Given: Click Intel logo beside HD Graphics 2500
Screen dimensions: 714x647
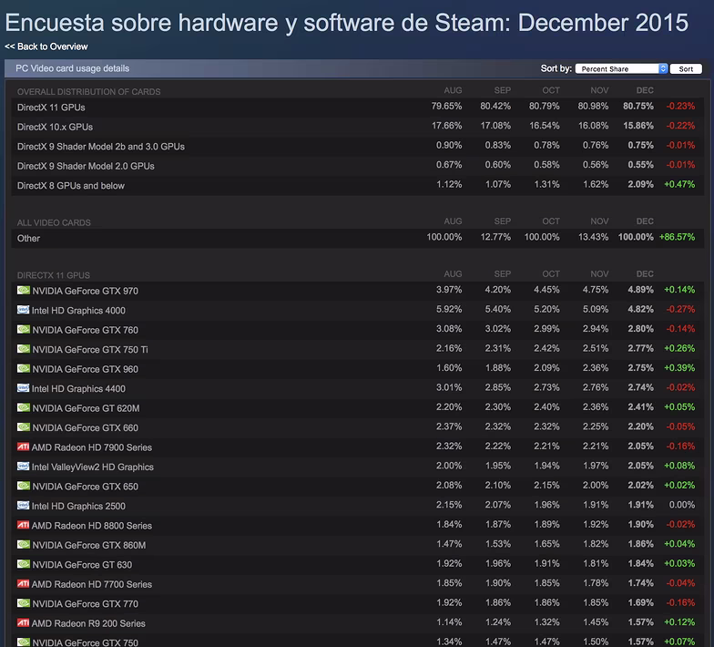Looking at the screenshot, I should [24, 505].
